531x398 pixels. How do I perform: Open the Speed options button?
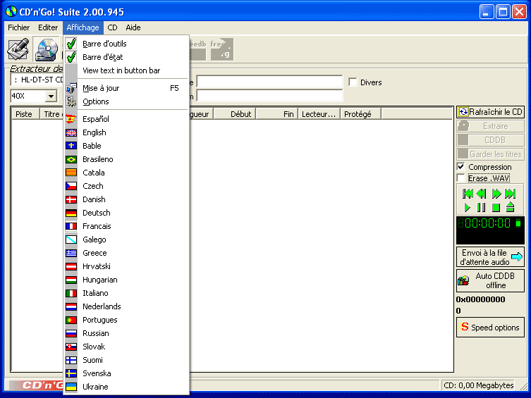pos(490,328)
